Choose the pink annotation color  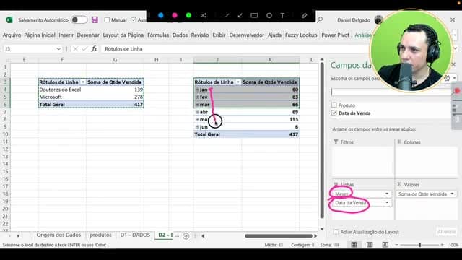pyautogui.click(x=175, y=15)
